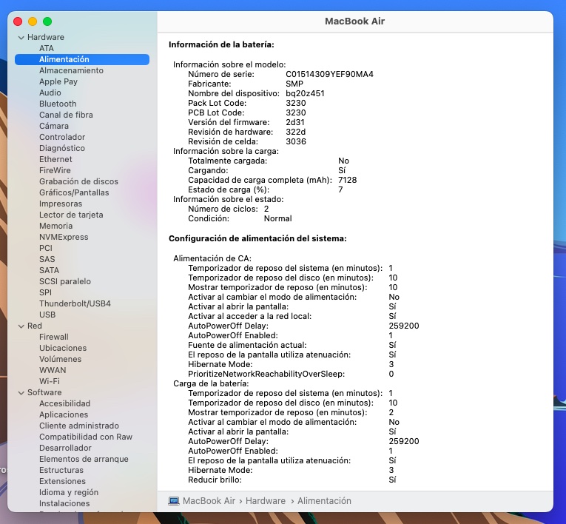The width and height of the screenshot is (566, 524).
Task: Click MacBook Air in the path bar
Action: pyautogui.click(x=208, y=501)
